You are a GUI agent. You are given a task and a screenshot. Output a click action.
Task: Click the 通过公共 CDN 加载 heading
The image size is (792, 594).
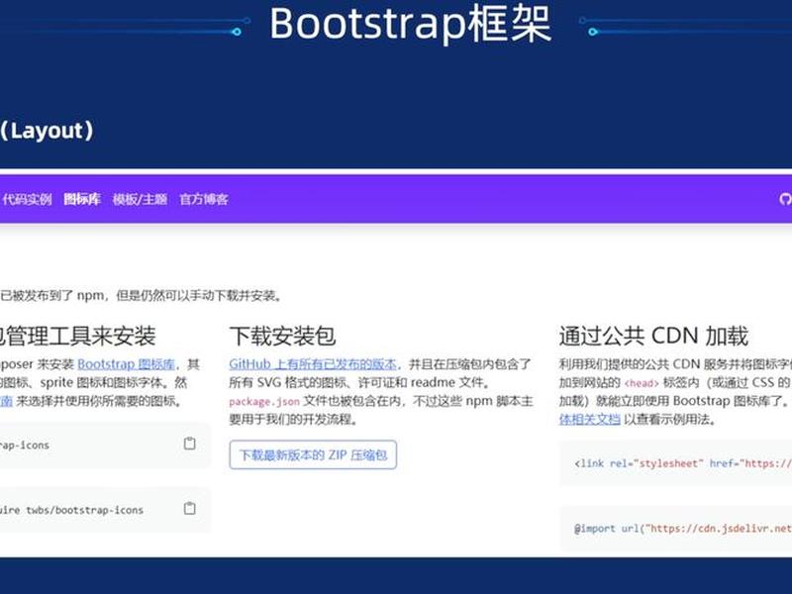coord(653,337)
